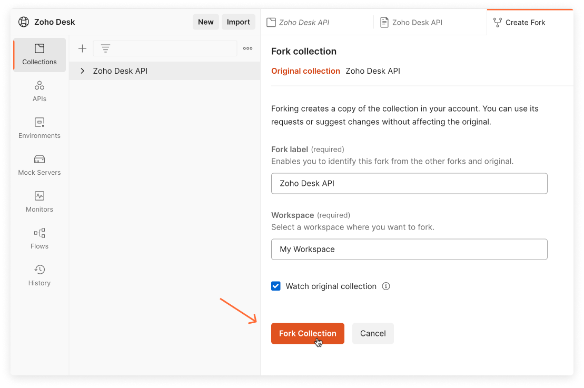Click Zoho Desk API next to Original collection

(x=373, y=71)
